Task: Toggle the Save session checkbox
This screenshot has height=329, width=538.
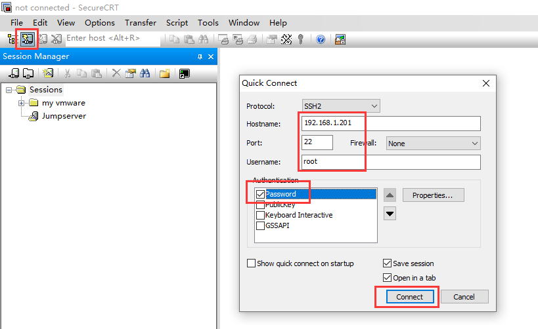Action: pos(387,263)
